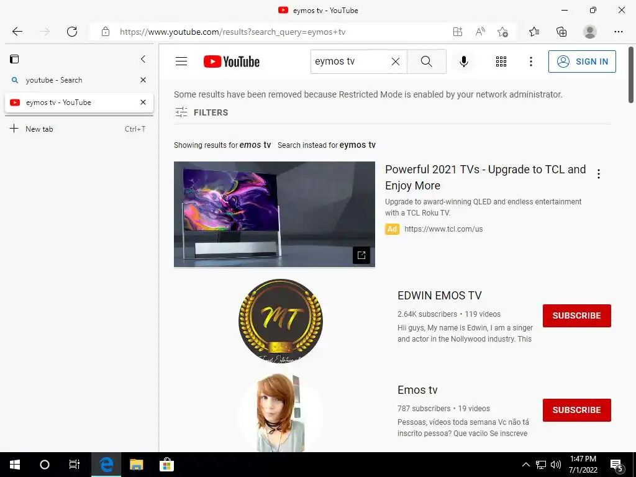Click the page vertical scrollbar
The width and height of the screenshot is (636, 477).
(631, 75)
